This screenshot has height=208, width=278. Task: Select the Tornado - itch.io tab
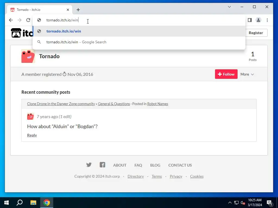40,10
